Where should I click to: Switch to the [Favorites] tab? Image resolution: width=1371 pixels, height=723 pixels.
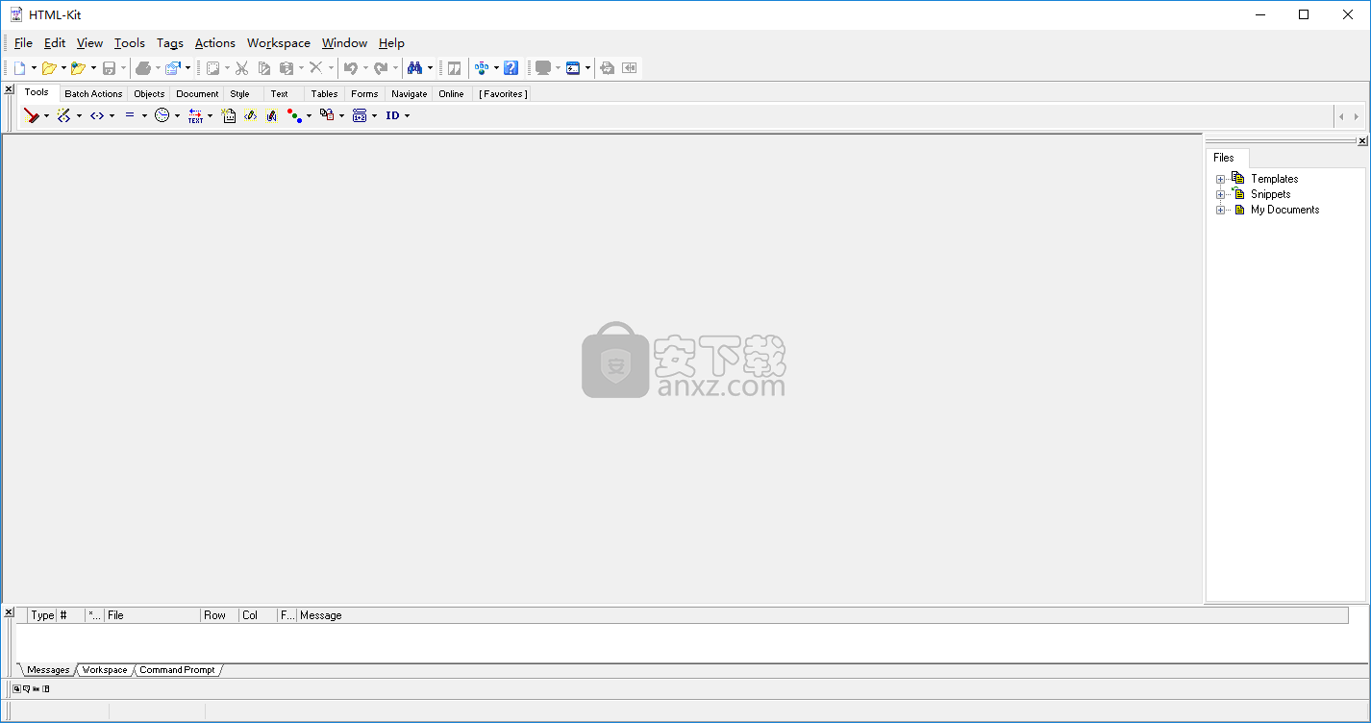502,94
